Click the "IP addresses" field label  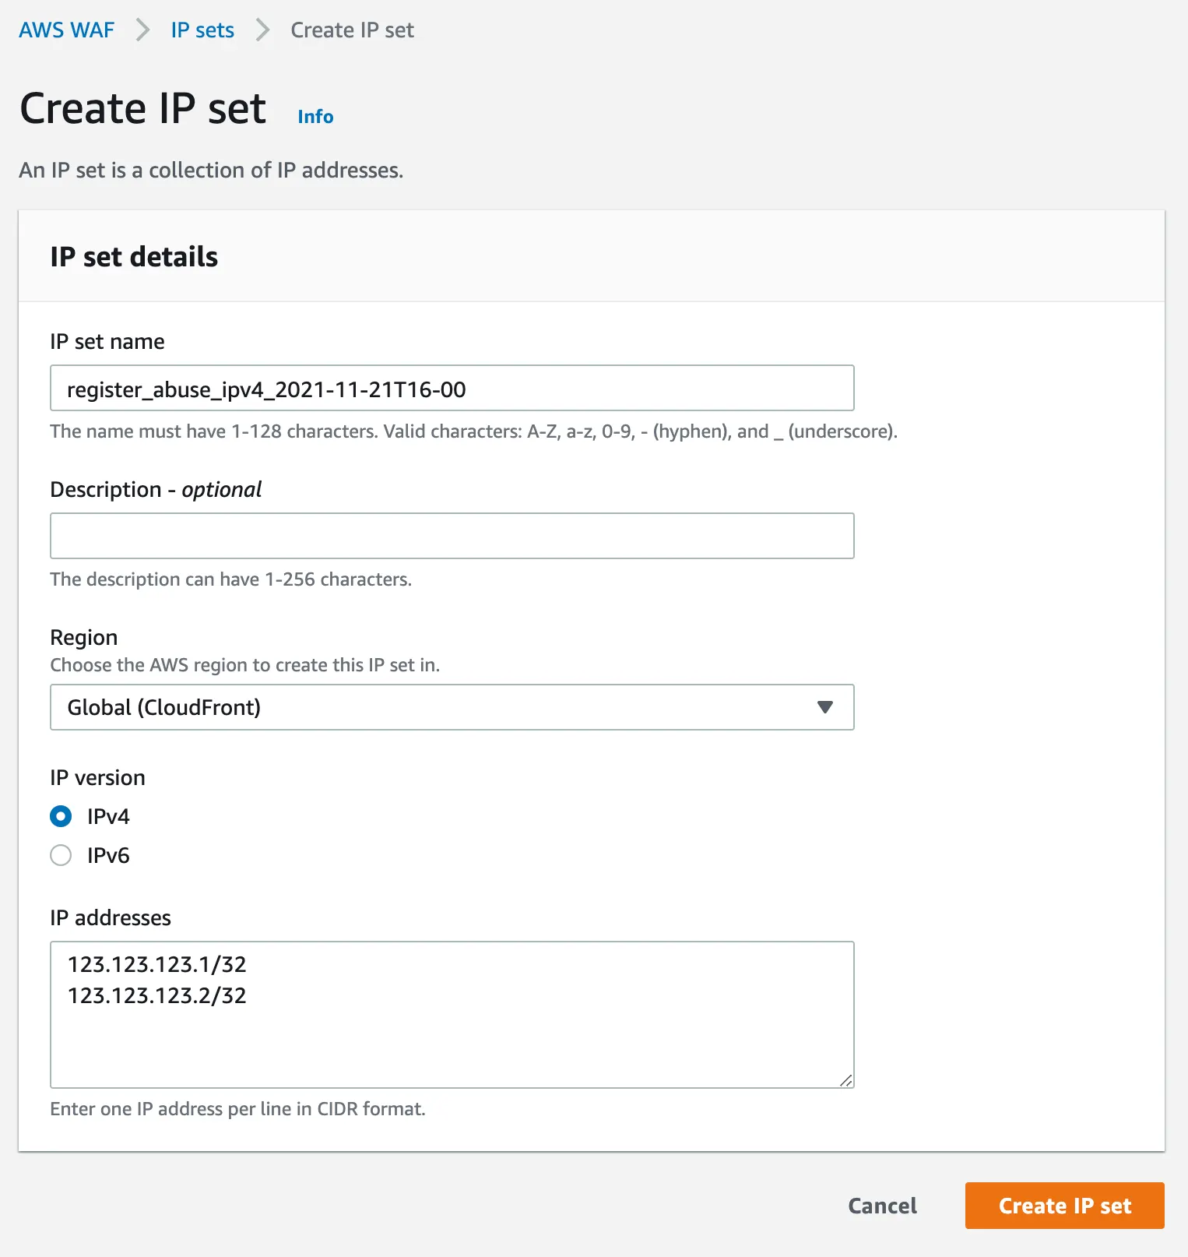111,918
